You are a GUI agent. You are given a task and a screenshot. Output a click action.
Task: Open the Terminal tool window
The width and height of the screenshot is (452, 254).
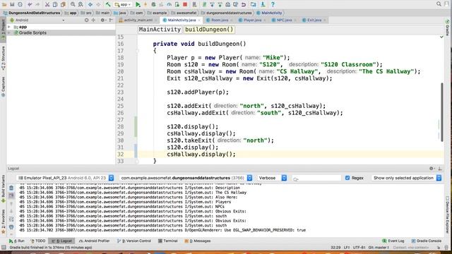(x=168, y=241)
